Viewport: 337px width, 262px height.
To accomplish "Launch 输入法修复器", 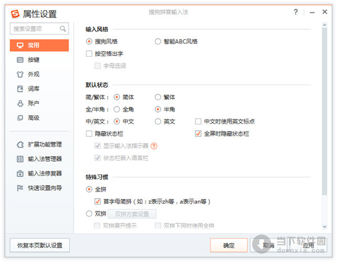I will pyautogui.click(x=39, y=173).
